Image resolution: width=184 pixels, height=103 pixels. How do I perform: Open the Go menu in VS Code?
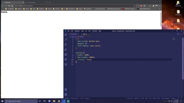[x=86, y=31]
